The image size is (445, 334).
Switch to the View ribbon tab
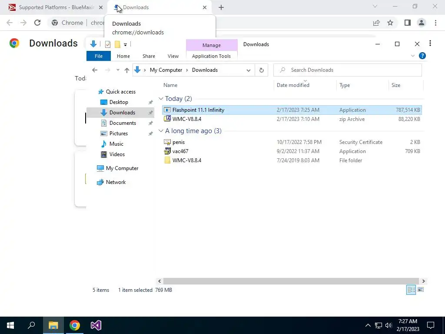(173, 56)
